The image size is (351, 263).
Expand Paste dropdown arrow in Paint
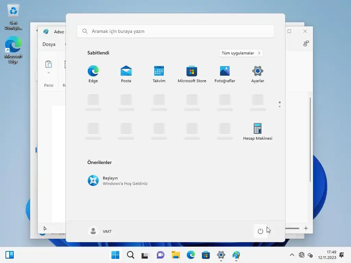tap(49, 73)
